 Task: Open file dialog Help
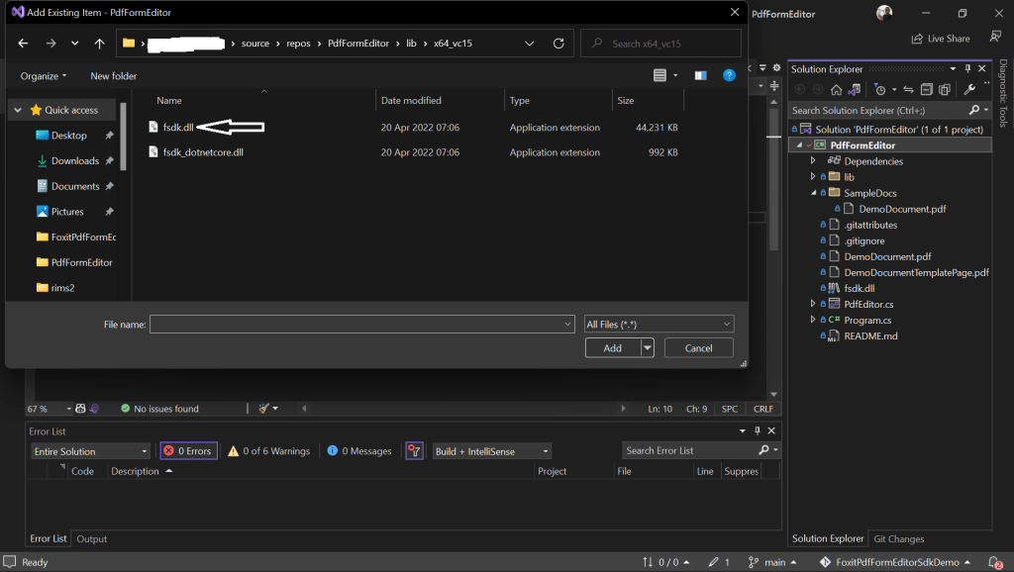729,75
